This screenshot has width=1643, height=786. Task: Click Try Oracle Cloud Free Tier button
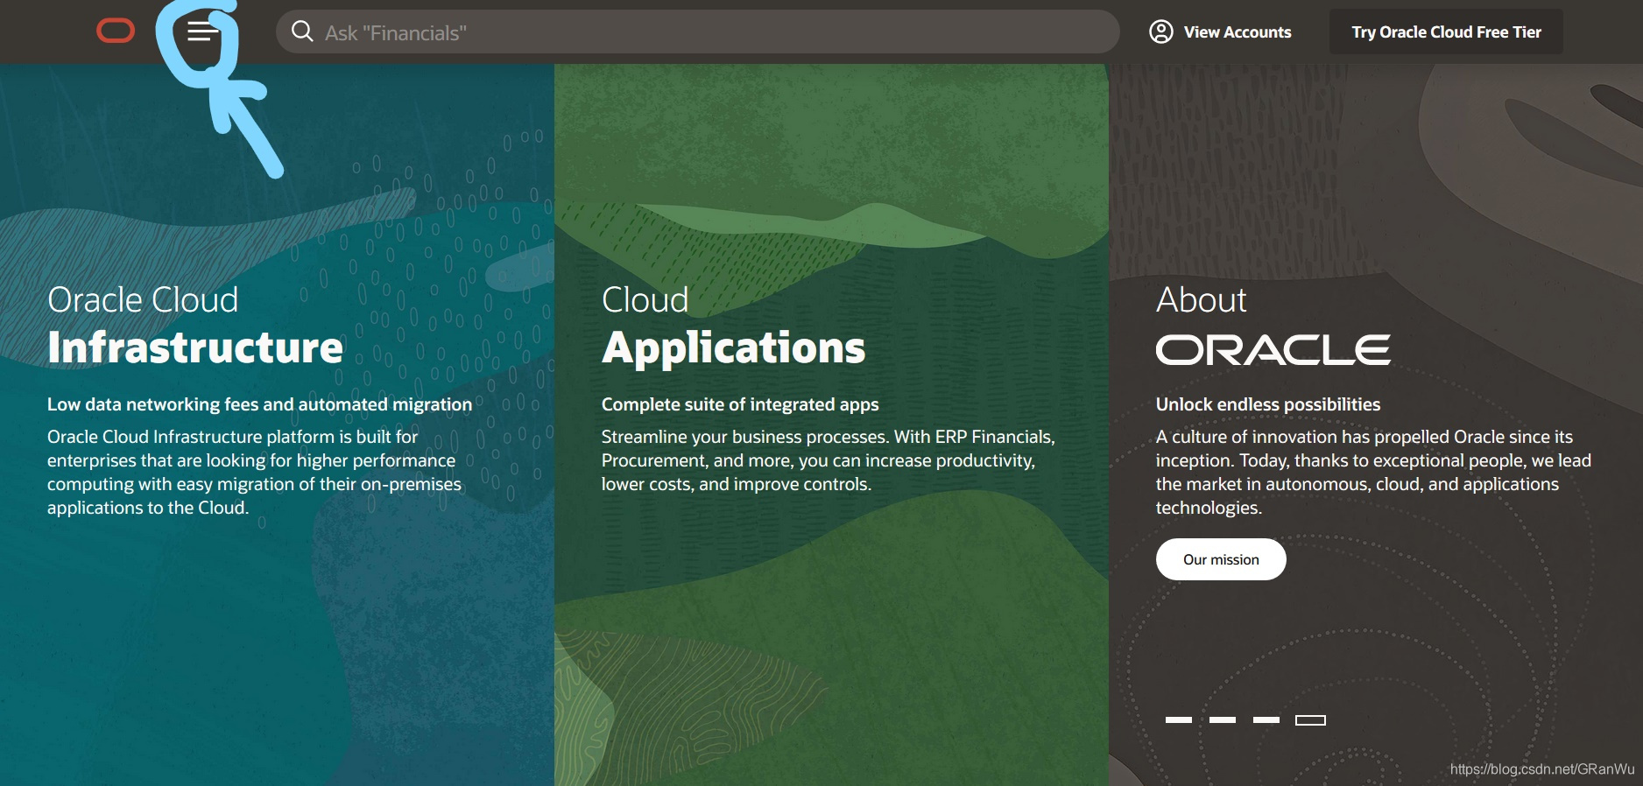coord(1446,32)
